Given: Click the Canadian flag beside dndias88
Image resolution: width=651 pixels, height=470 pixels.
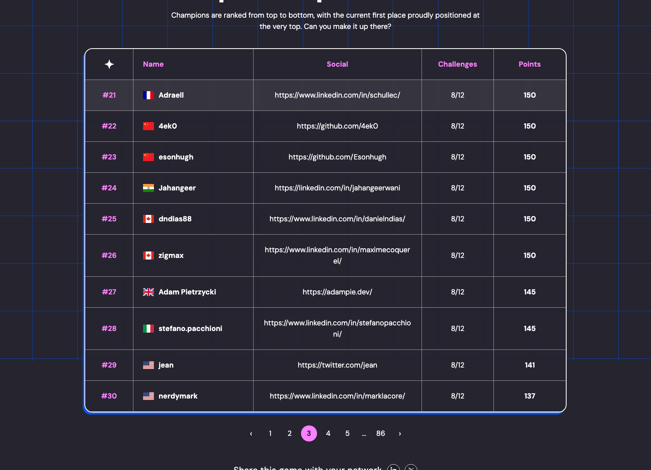Looking at the screenshot, I should click(148, 219).
